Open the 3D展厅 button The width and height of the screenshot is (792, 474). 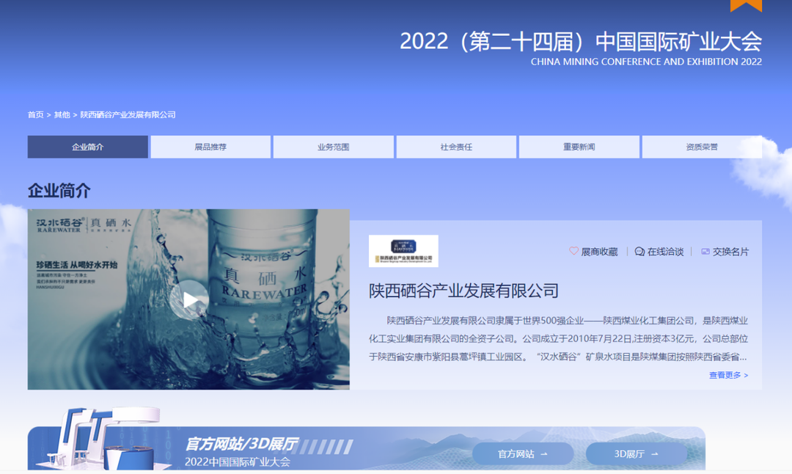(637, 453)
